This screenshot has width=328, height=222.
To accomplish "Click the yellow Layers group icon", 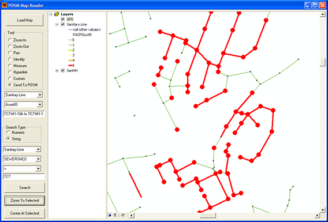I will pos(57,14).
